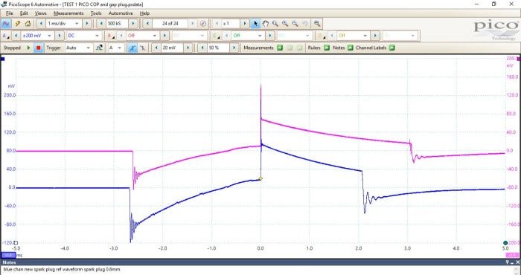521x275 pixels.
Task: Click the green start capture arrow
Action: coord(28,48)
